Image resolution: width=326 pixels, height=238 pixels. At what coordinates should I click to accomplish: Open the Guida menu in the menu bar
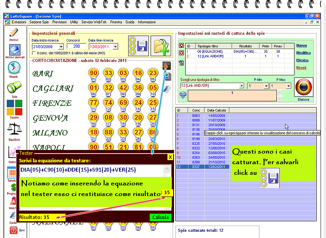130,22
